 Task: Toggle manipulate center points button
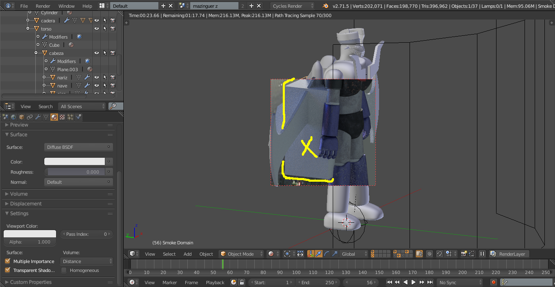point(300,254)
